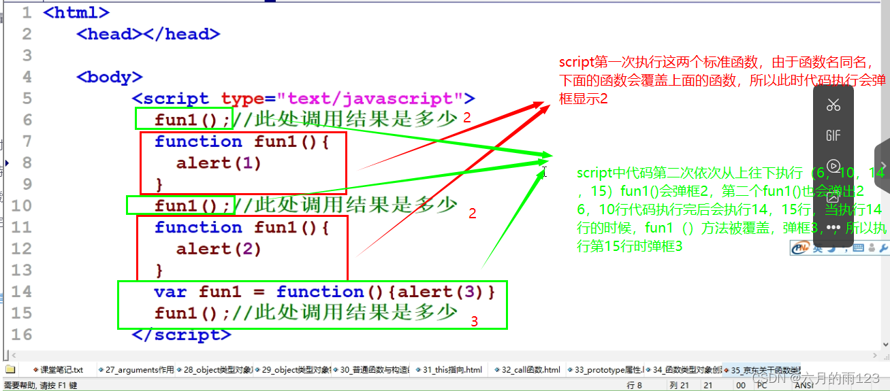
Task: Select the 29_object类型对象 tab
Action: click(293, 370)
